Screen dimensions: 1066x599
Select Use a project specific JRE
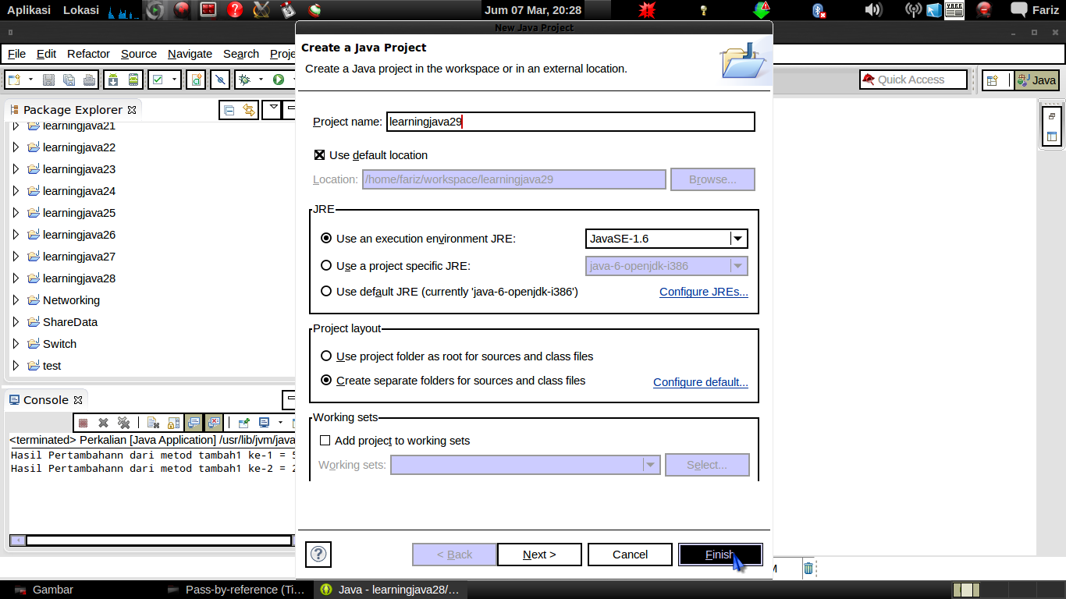point(326,265)
